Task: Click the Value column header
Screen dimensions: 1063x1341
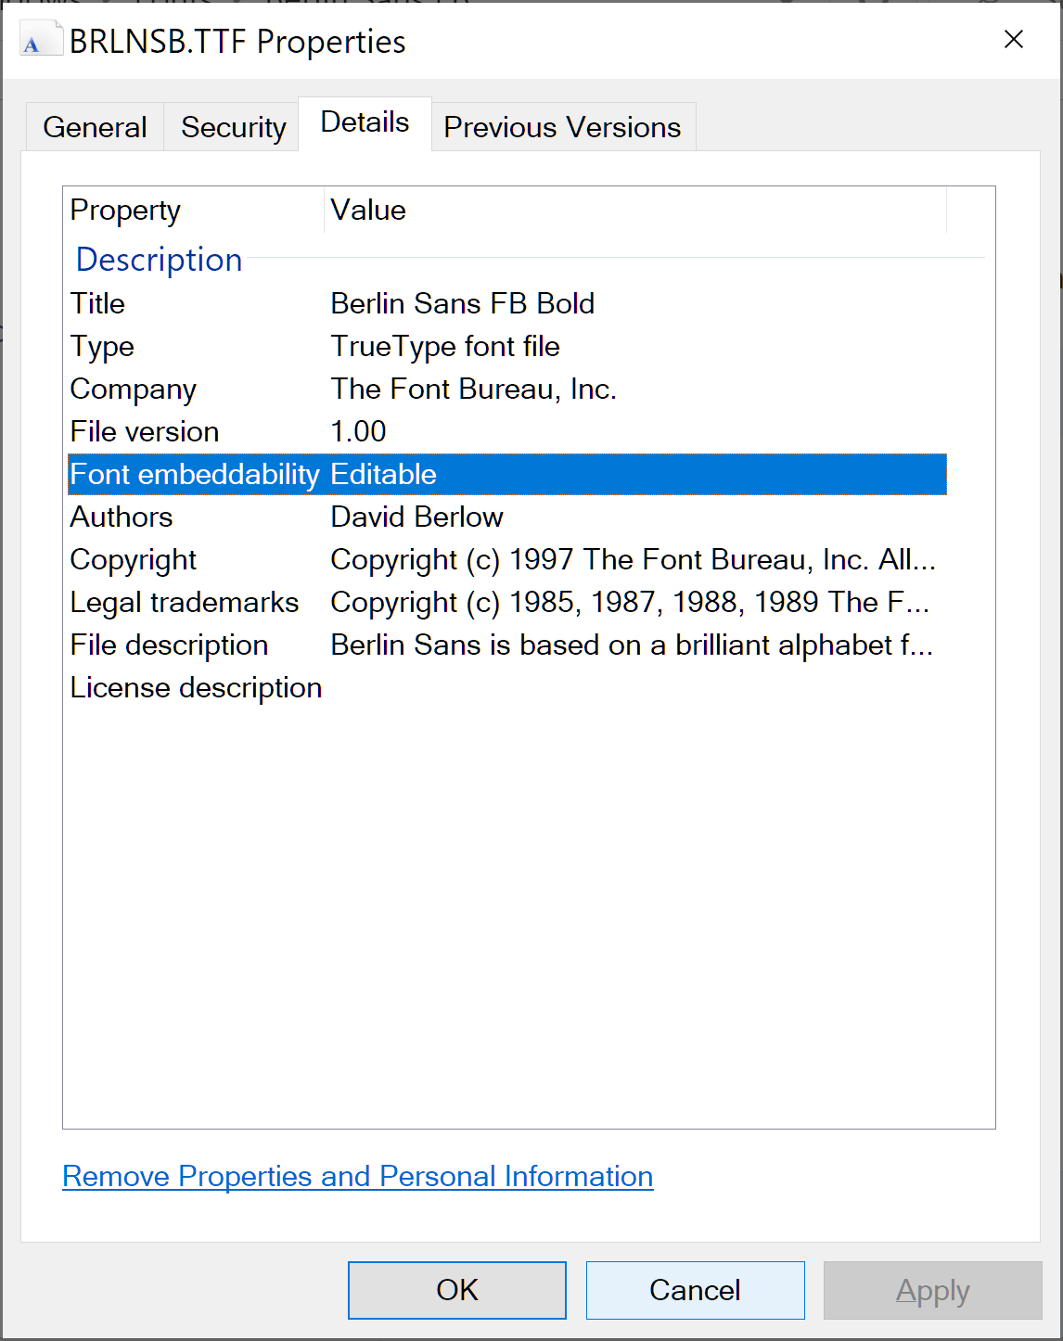Action: (x=368, y=210)
